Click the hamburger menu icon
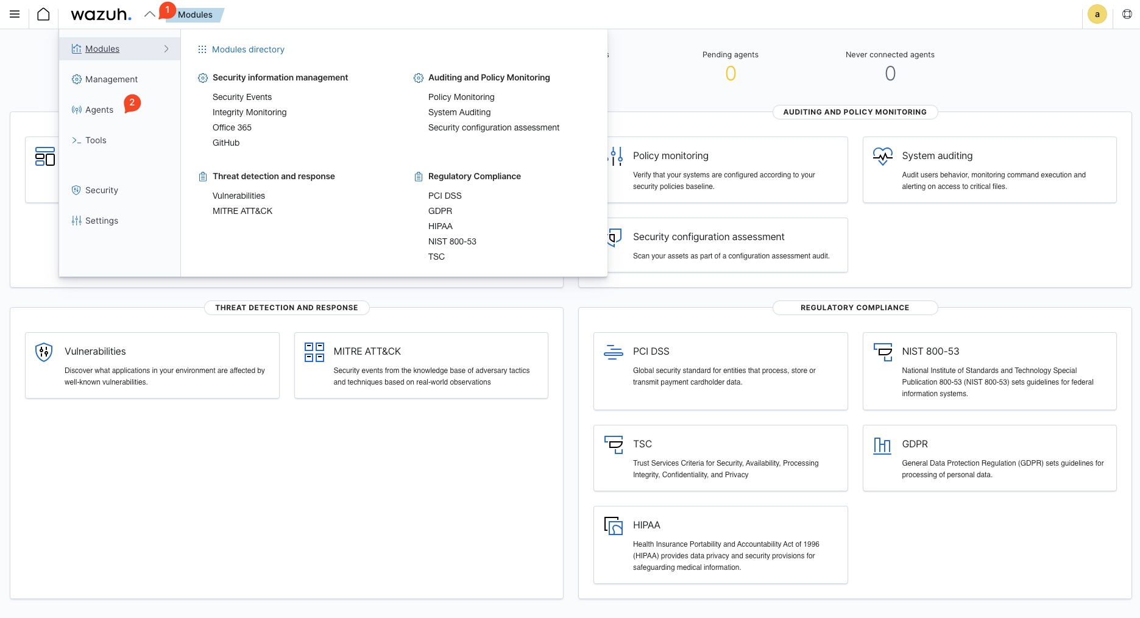The width and height of the screenshot is (1140, 618). pyautogui.click(x=15, y=14)
